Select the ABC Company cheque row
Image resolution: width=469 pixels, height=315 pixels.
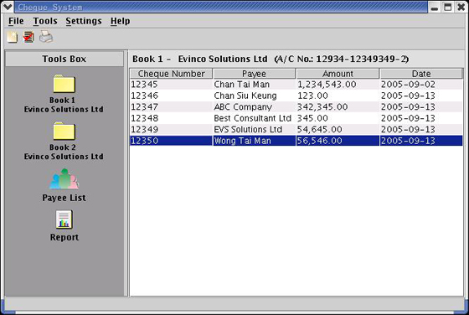pos(296,106)
